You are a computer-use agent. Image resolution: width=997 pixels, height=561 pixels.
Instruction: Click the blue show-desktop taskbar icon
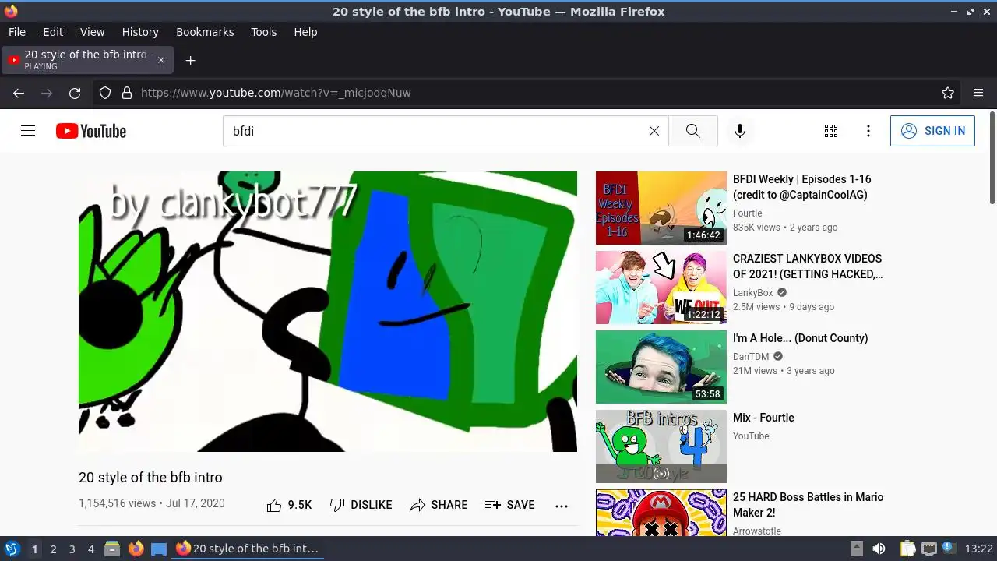159,549
